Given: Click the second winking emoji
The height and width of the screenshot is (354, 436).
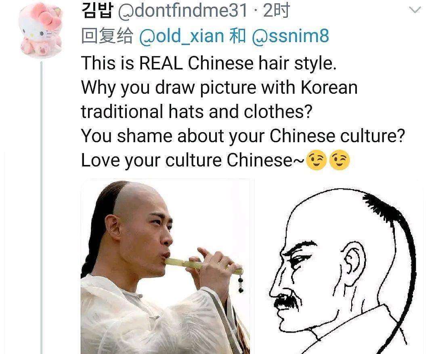Looking at the screenshot, I should (339, 160).
